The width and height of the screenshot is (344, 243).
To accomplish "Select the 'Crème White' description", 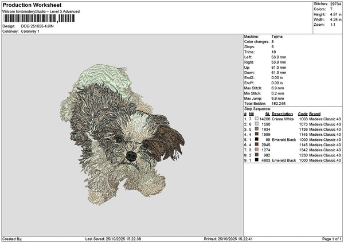I will click(x=283, y=119).
